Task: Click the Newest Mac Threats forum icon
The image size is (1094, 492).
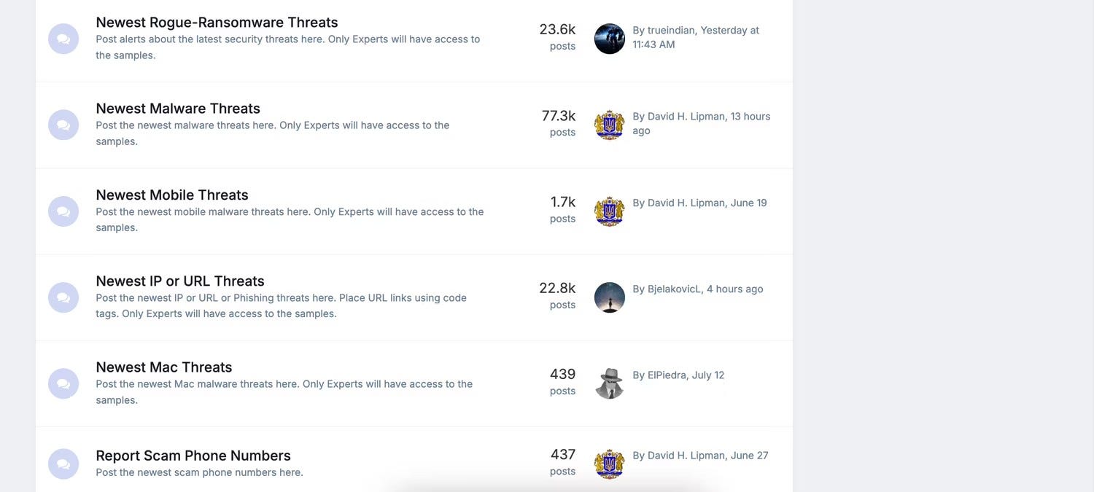Action: pyautogui.click(x=63, y=383)
